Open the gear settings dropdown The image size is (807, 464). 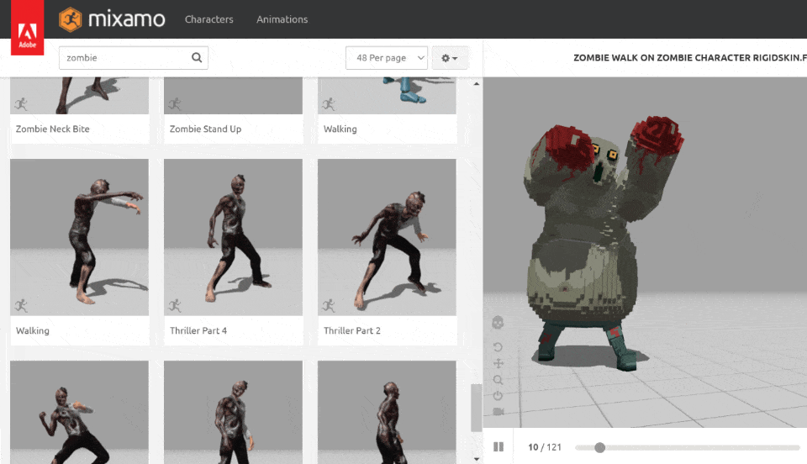(449, 58)
